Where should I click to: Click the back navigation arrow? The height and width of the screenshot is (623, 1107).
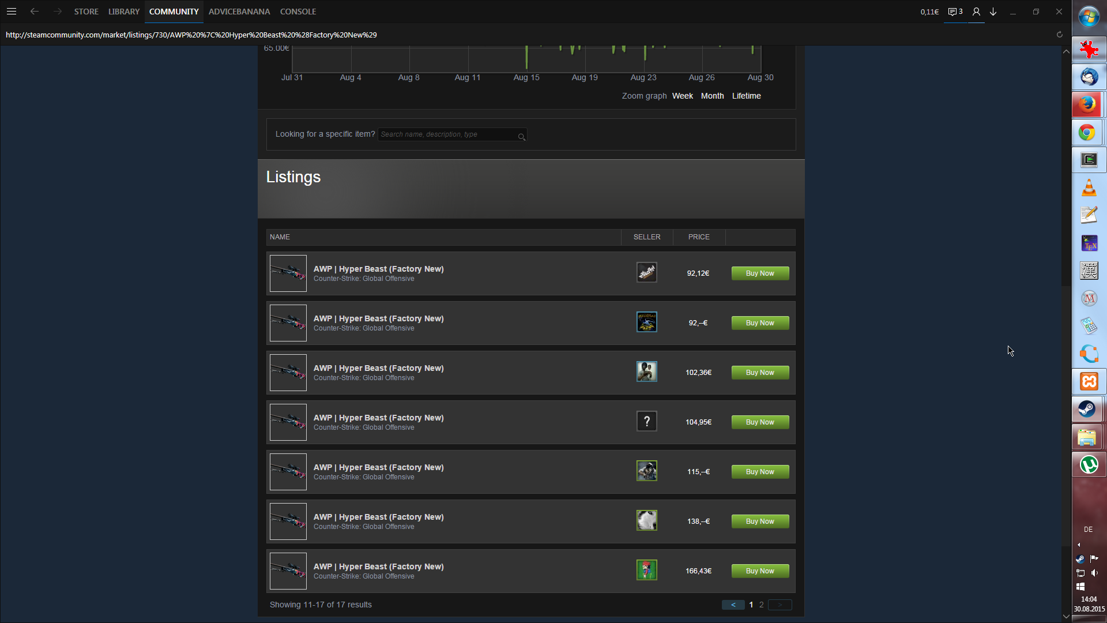[35, 12]
